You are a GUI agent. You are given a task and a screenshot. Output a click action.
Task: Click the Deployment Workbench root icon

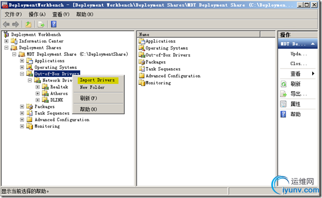point(6,34)
